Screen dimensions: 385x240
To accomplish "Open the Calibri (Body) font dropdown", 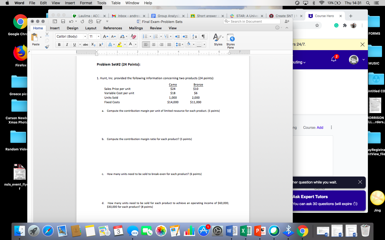I will (85, 37).
